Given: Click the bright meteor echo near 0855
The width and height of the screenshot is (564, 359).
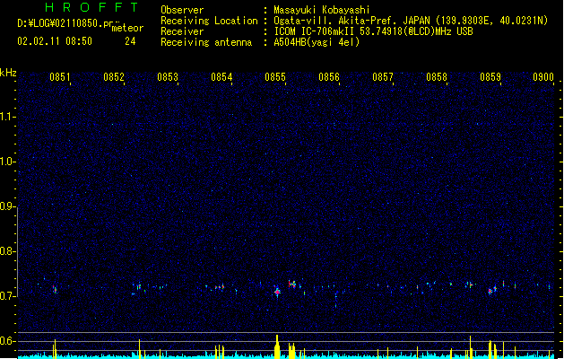Looking at the screenshot, I should 277,292.
